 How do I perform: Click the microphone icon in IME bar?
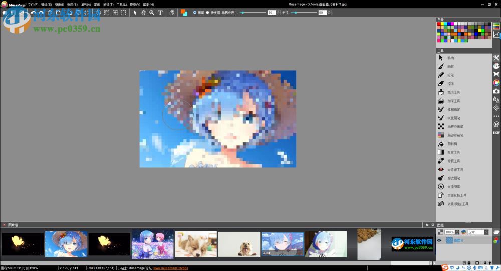[475, 268]
